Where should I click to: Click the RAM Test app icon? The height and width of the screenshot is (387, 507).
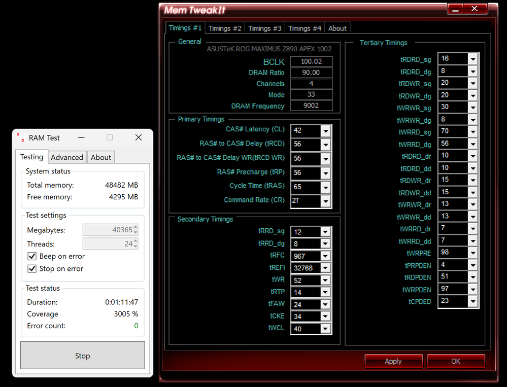[20, 137]
